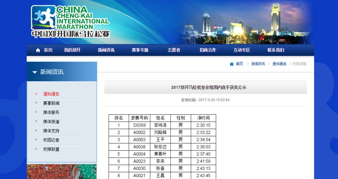Click the 内容详细 breadcrumb text

[299, 64]
